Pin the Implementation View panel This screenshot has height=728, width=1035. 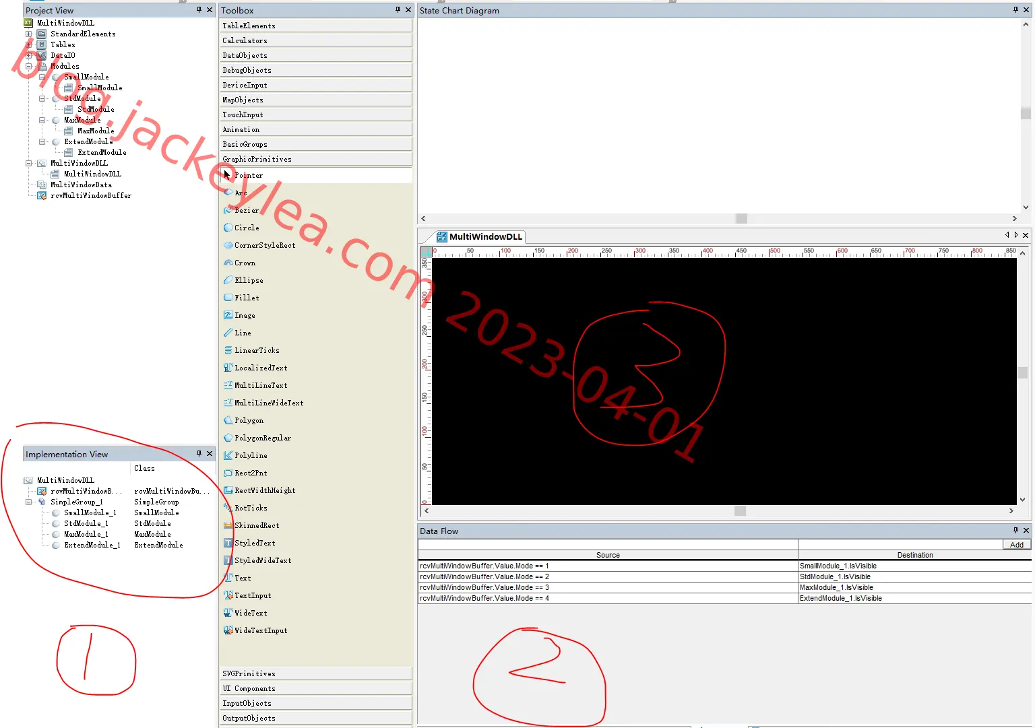[x=199, y=453]
